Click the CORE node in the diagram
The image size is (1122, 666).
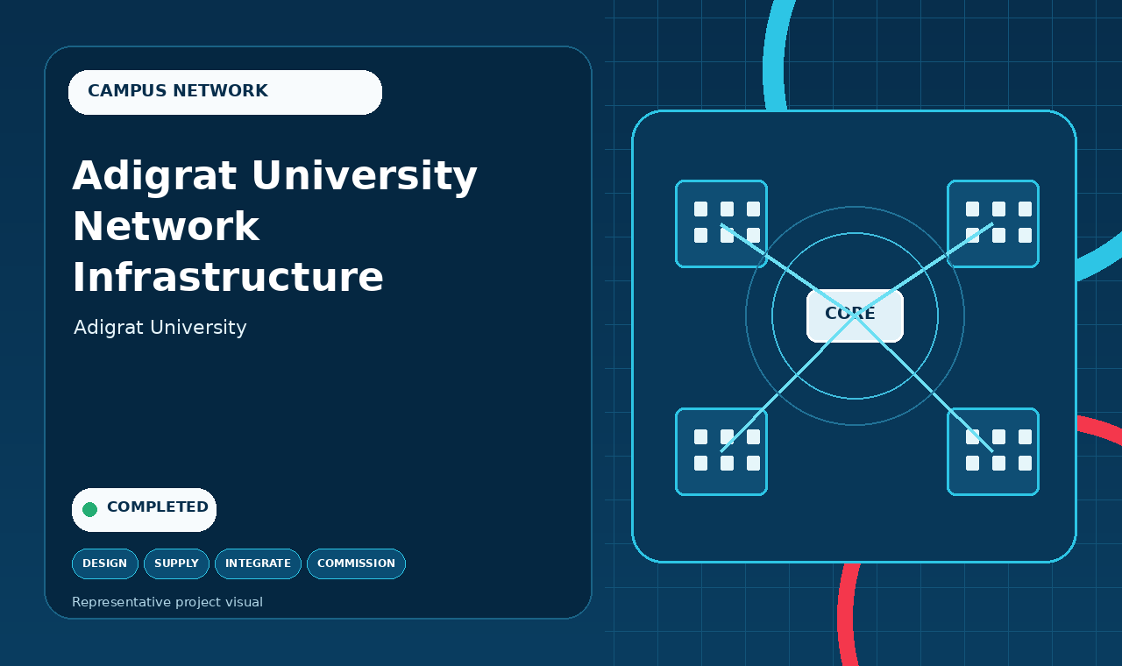click(x=855, y=315)
